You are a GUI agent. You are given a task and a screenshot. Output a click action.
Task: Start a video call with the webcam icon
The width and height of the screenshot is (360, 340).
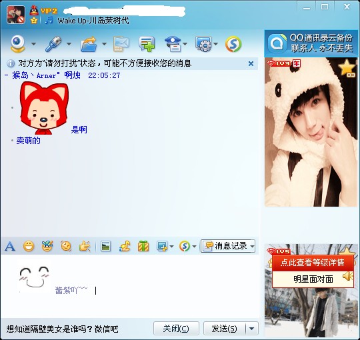[18, 43]
